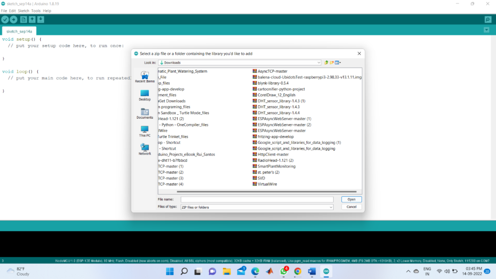Select ESPAsyncWebServer-master (2) file
The height and width of the screenshot is (279, 496).
click(x=282, y=124)
